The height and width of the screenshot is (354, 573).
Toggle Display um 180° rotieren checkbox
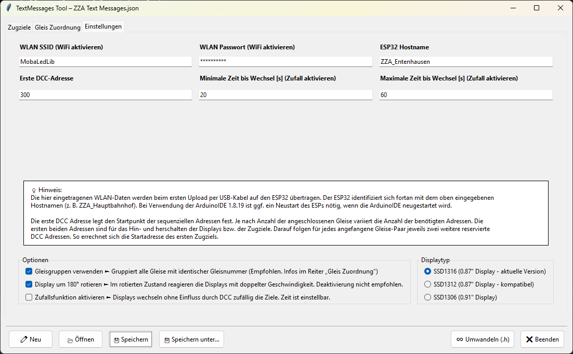pyautogui.click(x=29, y=284)
